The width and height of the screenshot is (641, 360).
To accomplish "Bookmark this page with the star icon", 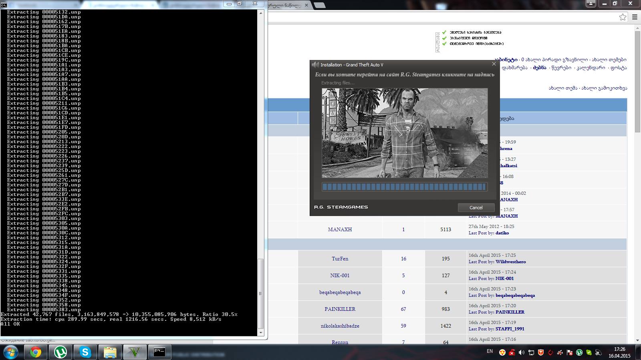I will point(623,17).
